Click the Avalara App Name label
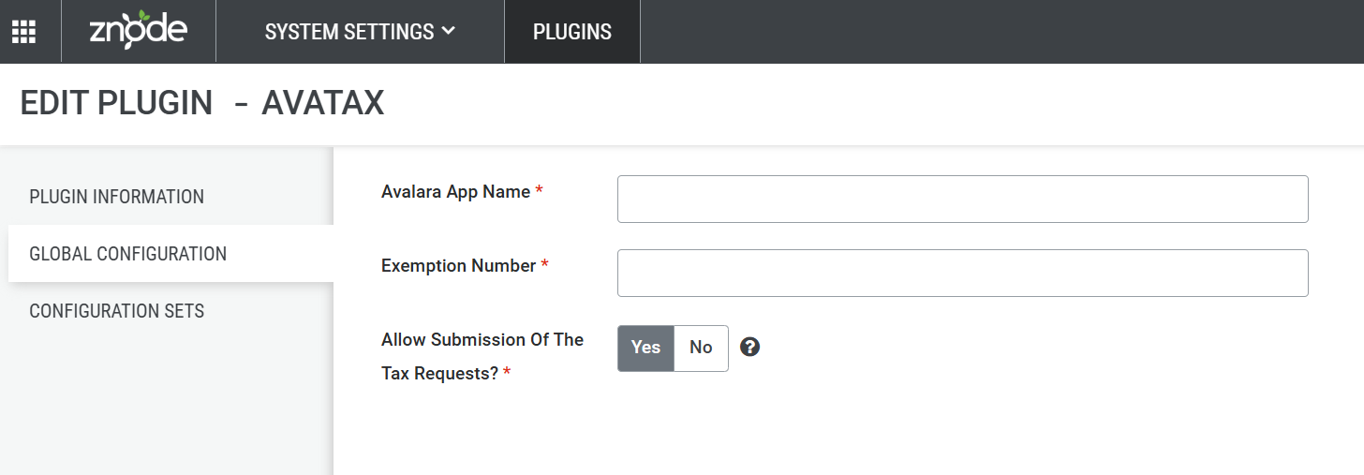Screen dimensions: 1364x475 click(456, 192)
